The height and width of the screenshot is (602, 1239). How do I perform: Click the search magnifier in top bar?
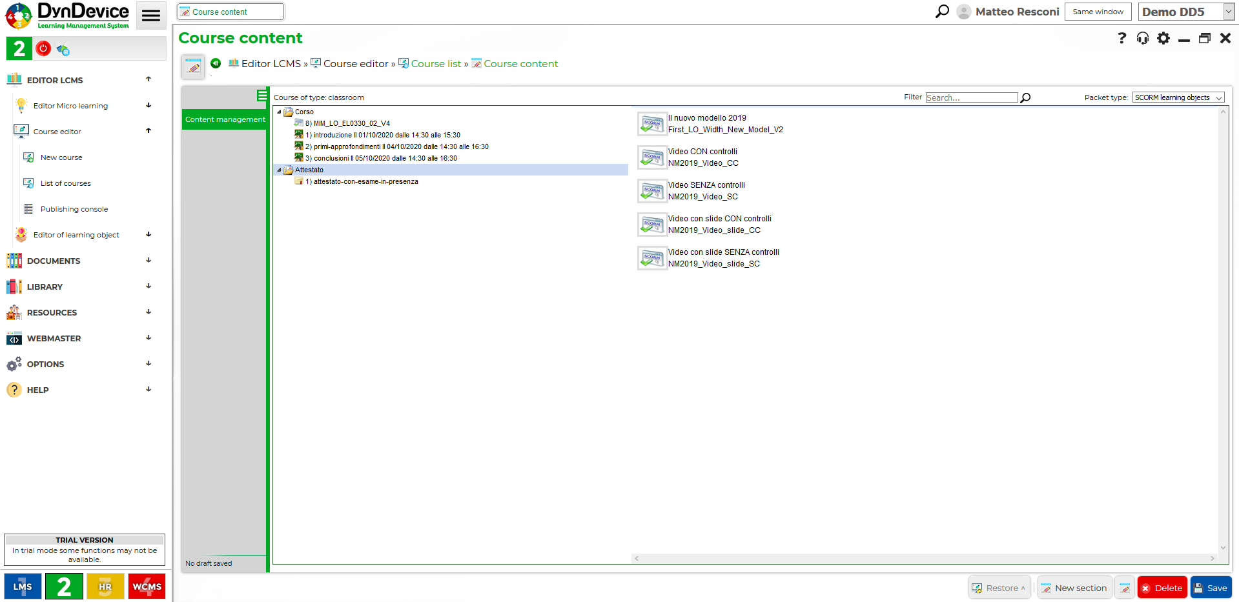(942, 12)
